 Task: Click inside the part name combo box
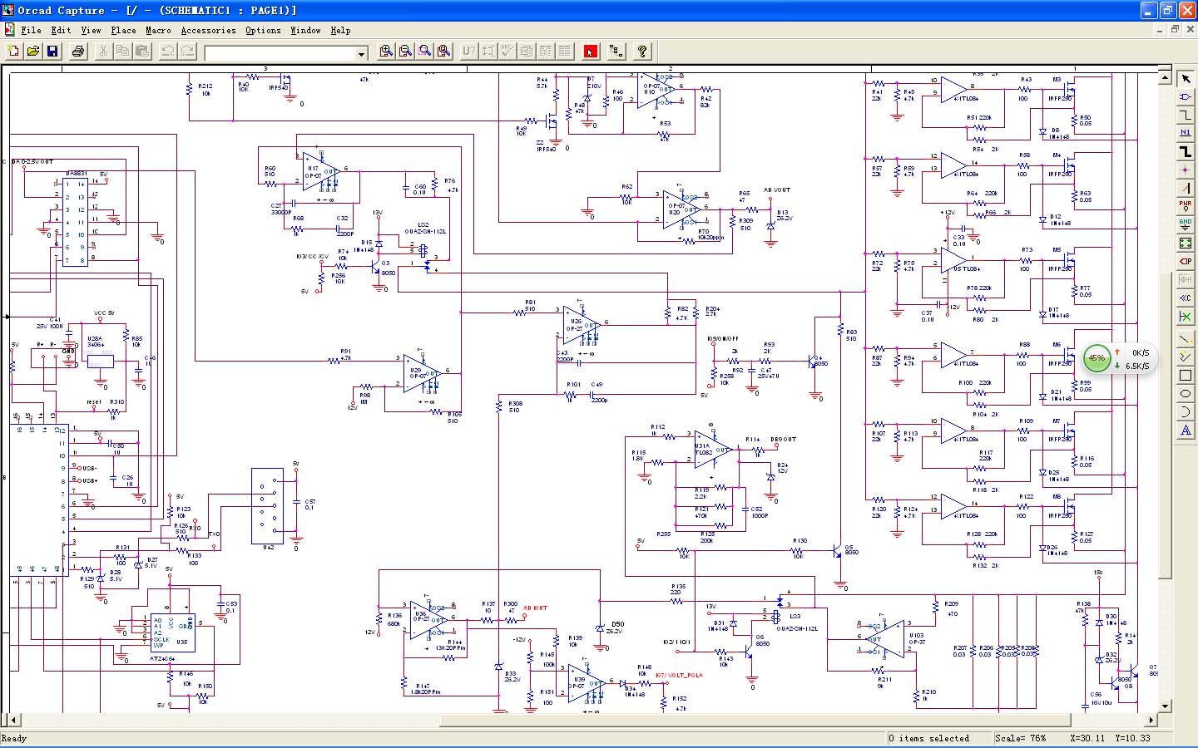click(280, 53)
